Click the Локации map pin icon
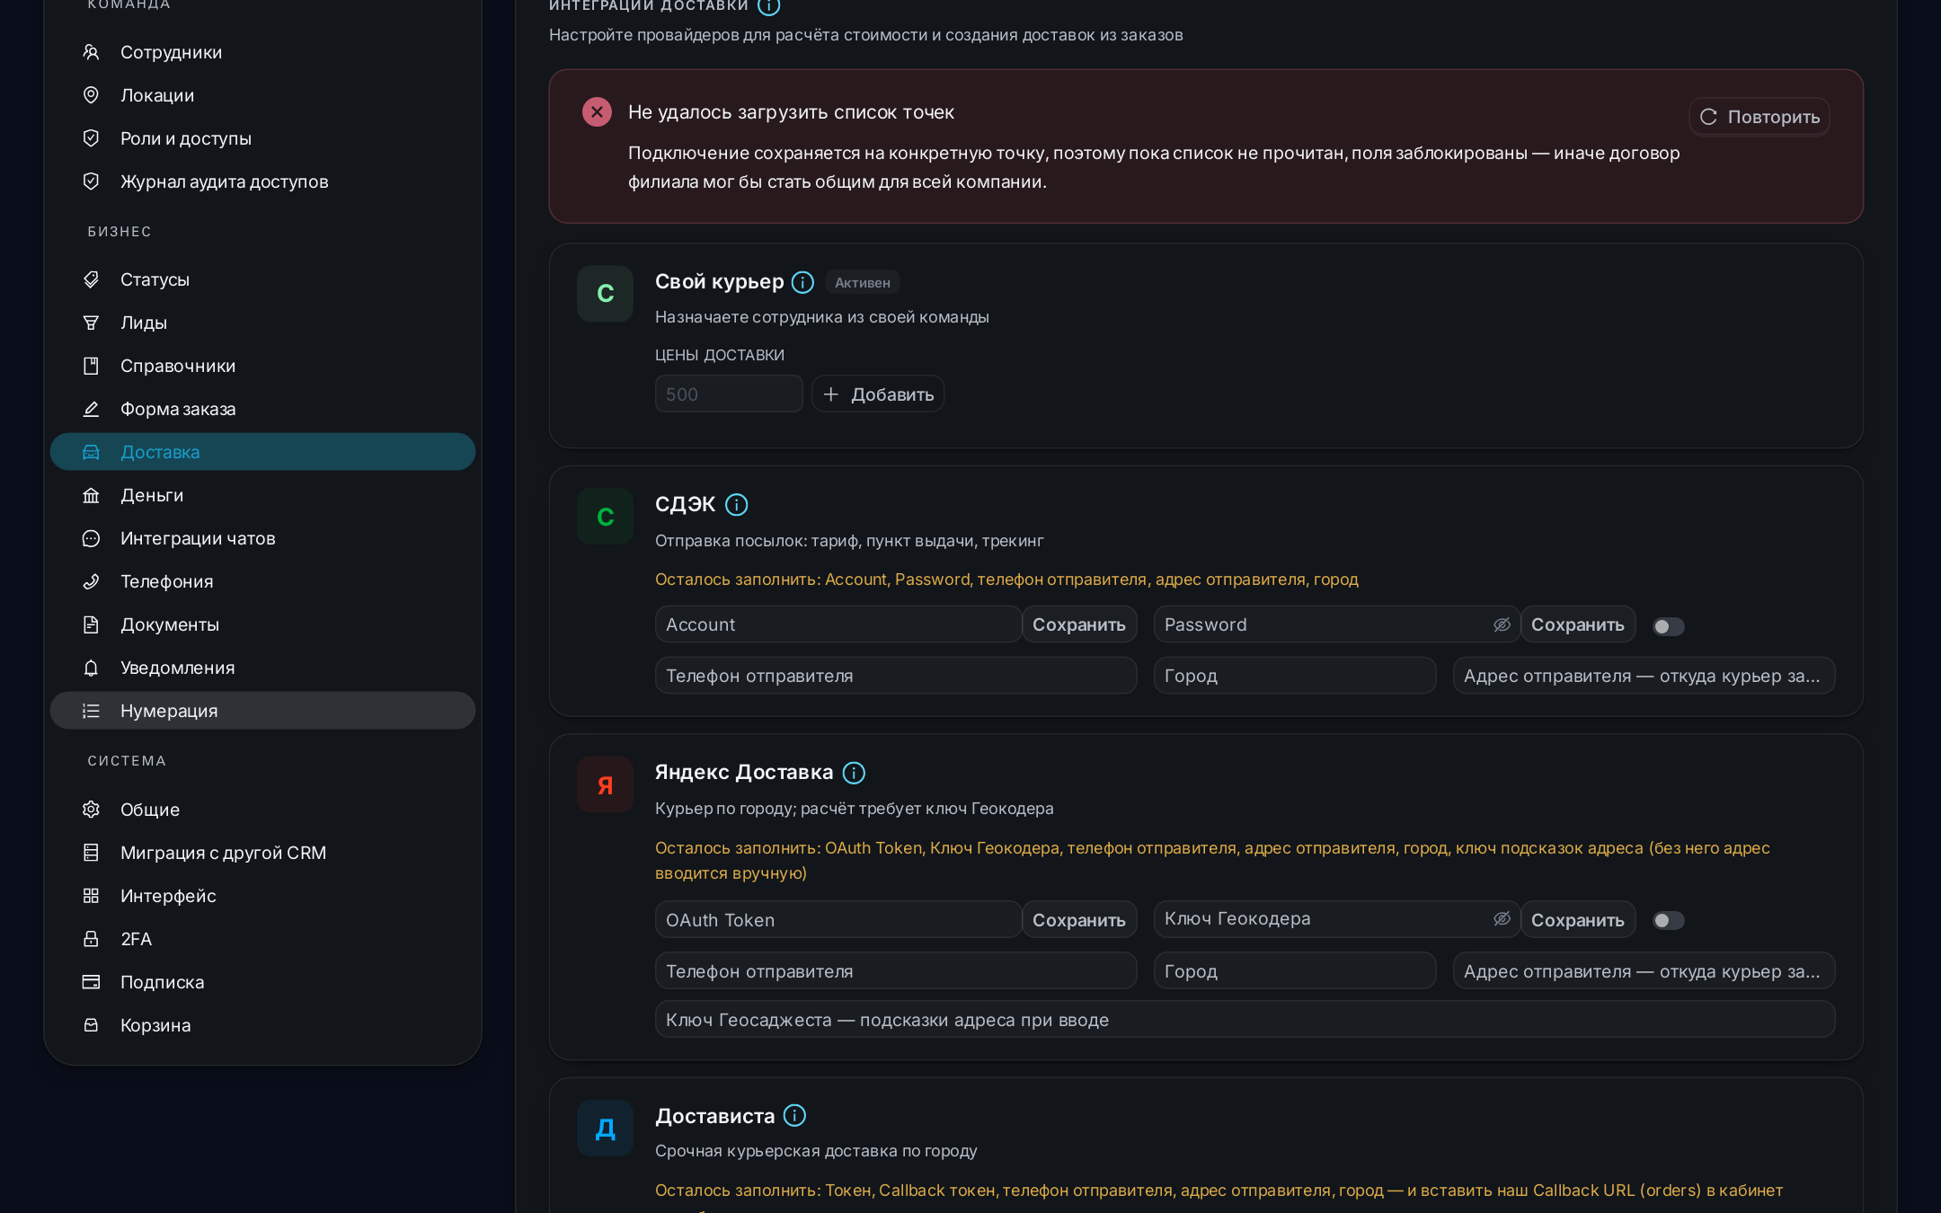Image resolution: width=1941 pixels, height=1213 pixels. (x=91, y=95)
